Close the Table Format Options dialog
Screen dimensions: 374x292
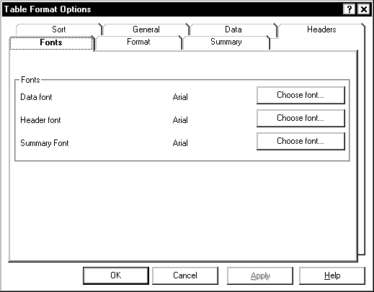(x=364, y=9)
